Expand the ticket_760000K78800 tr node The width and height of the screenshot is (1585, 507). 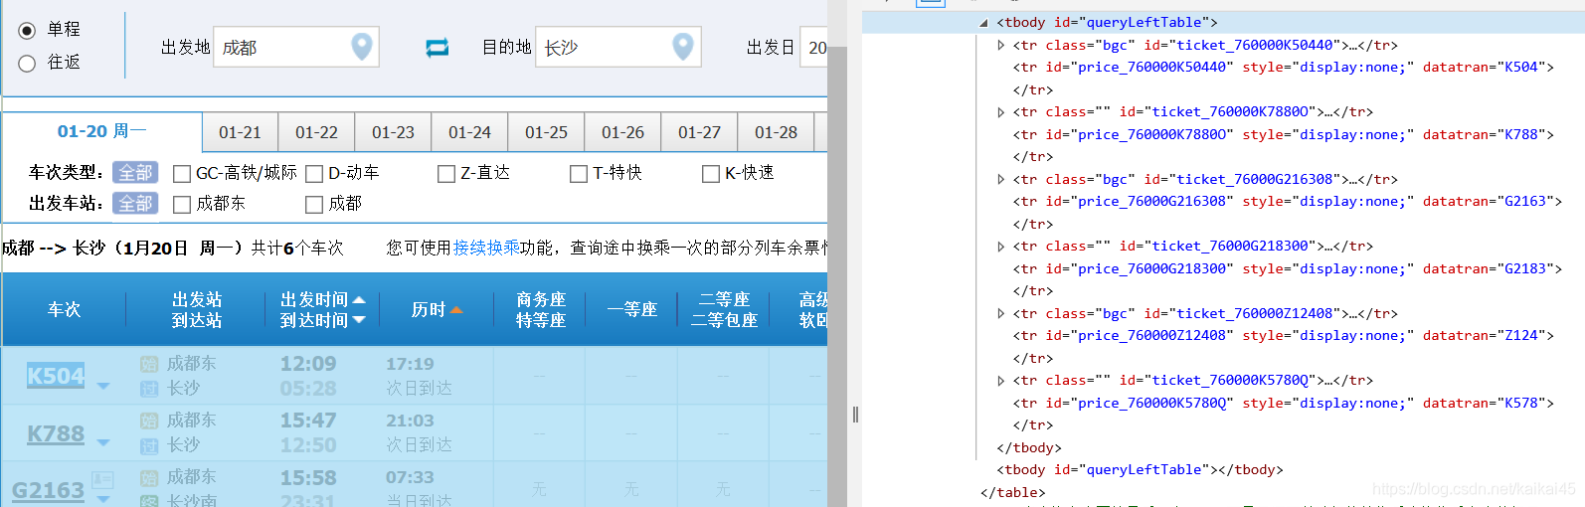[x=1001, y=112]
